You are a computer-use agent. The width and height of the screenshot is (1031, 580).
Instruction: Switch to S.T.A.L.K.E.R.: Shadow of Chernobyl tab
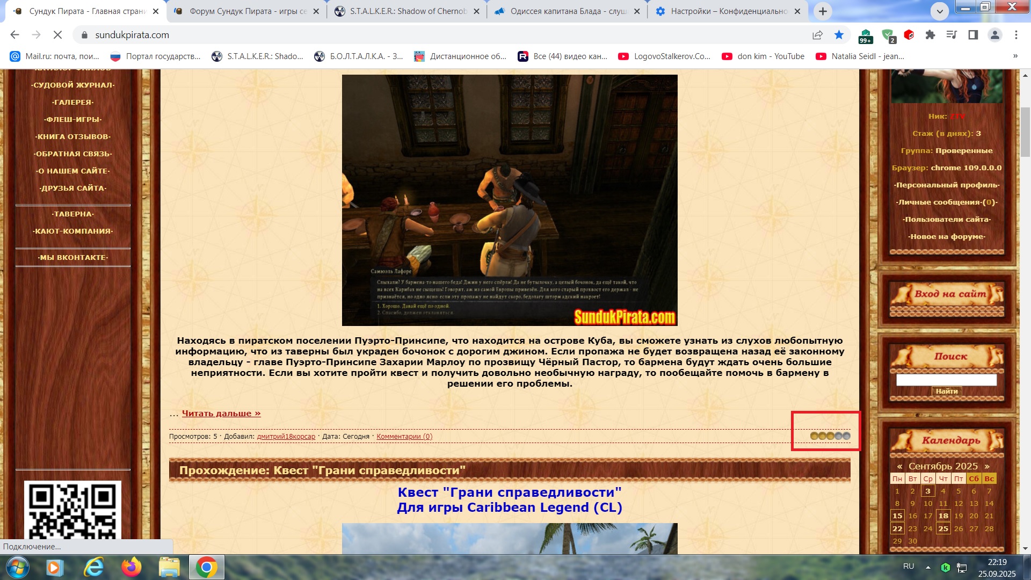point(407,11)
